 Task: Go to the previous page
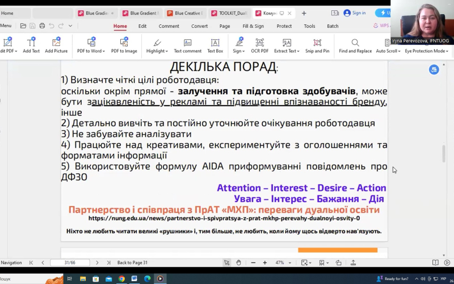(43, 262)
